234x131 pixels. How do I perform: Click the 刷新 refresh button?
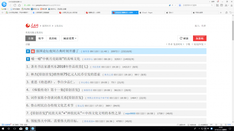click(x=184, y=38)
